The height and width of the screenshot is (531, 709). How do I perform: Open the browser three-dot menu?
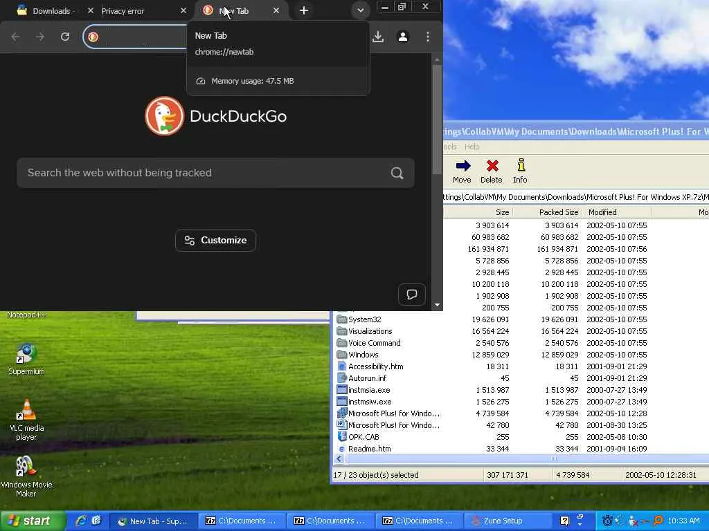click(x=428, y=37)
